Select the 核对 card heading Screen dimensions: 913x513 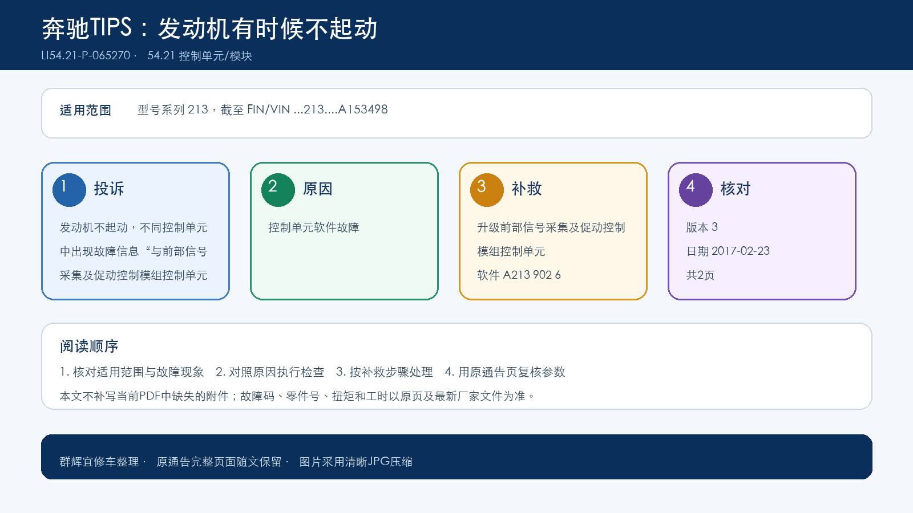tap(736, 189)
